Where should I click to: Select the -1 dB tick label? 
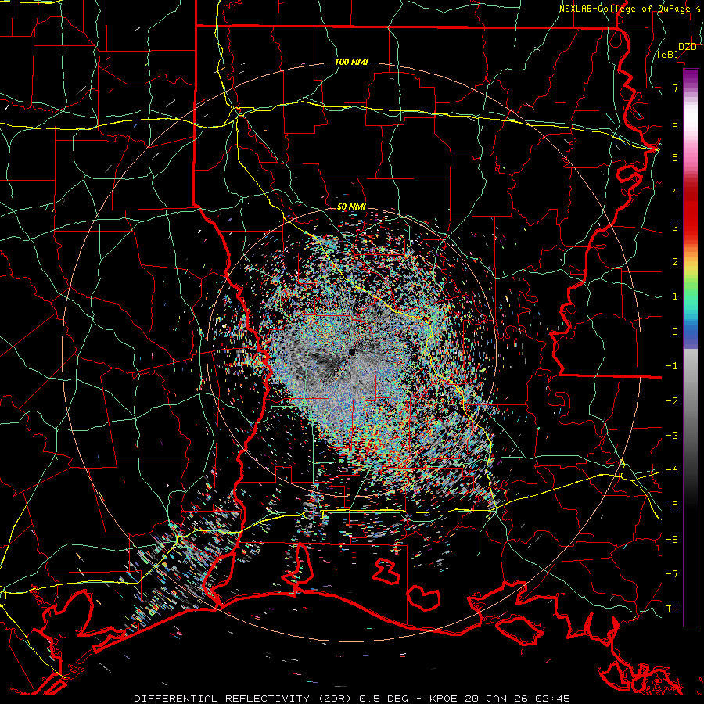pyautogui.click(x=672, y=366)
